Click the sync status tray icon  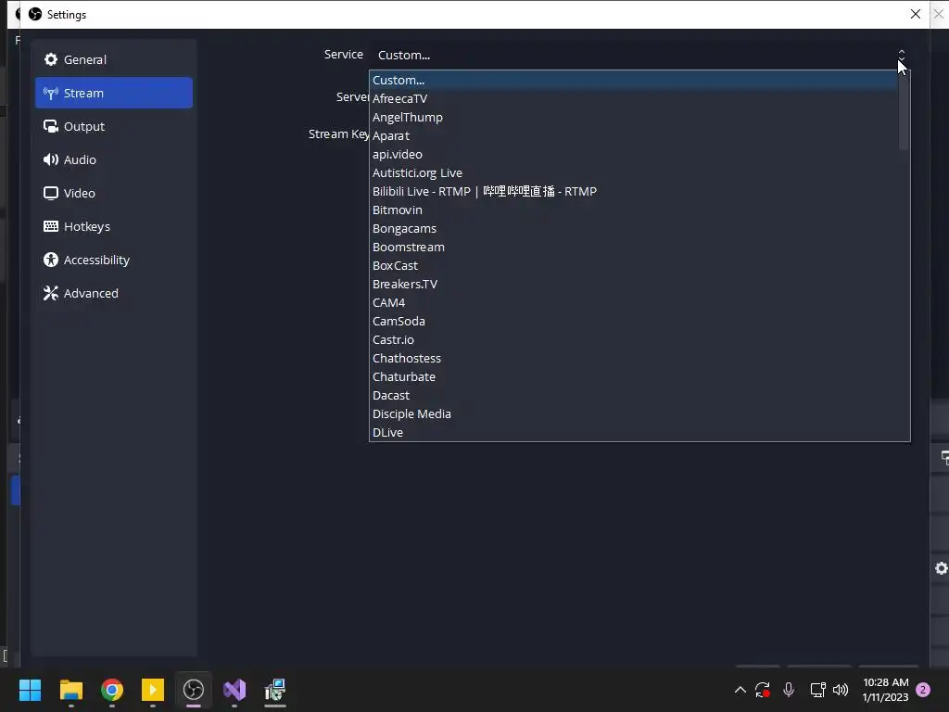[763, 690]
